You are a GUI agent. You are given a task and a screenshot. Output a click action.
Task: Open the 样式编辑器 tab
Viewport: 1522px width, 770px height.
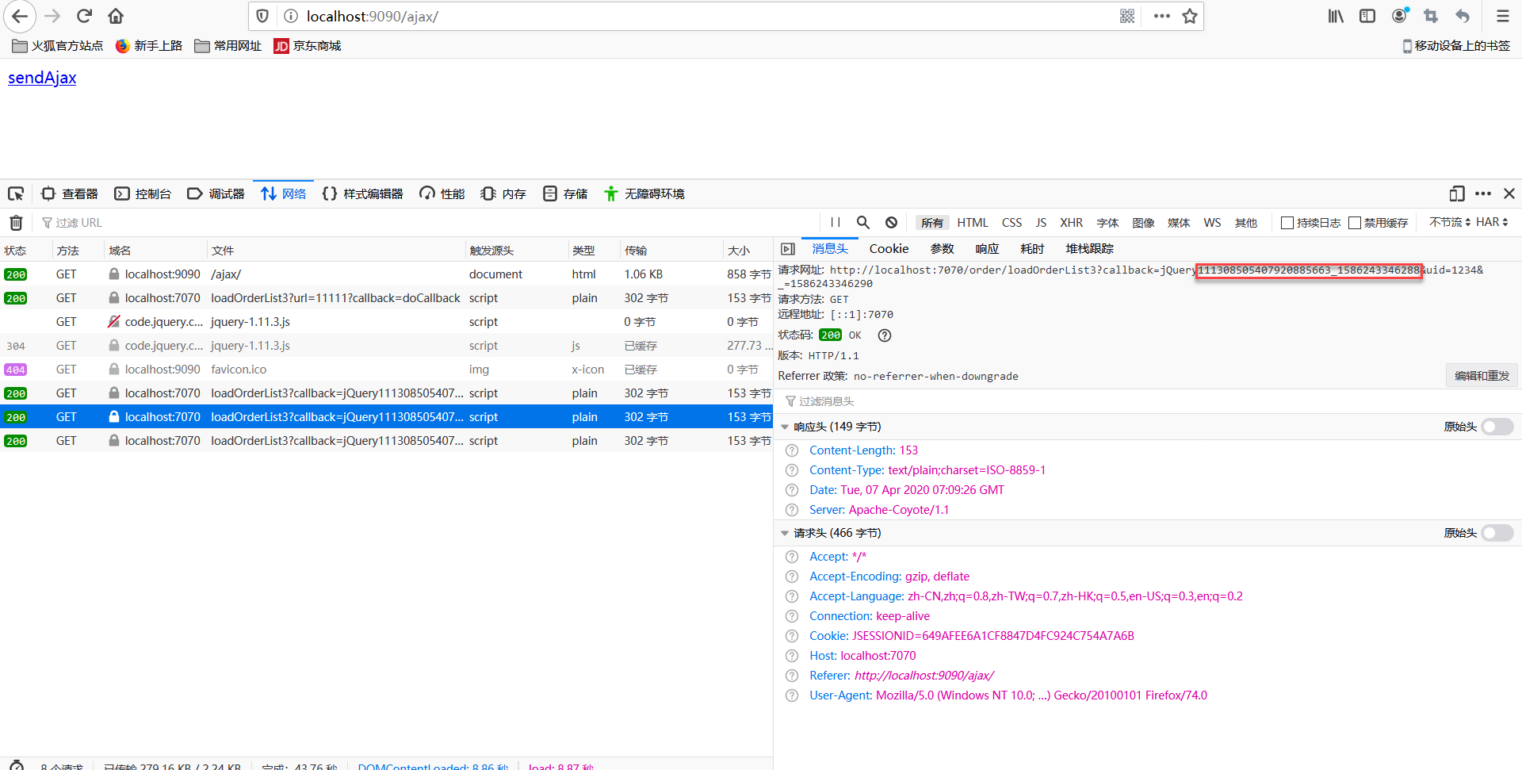363,193
